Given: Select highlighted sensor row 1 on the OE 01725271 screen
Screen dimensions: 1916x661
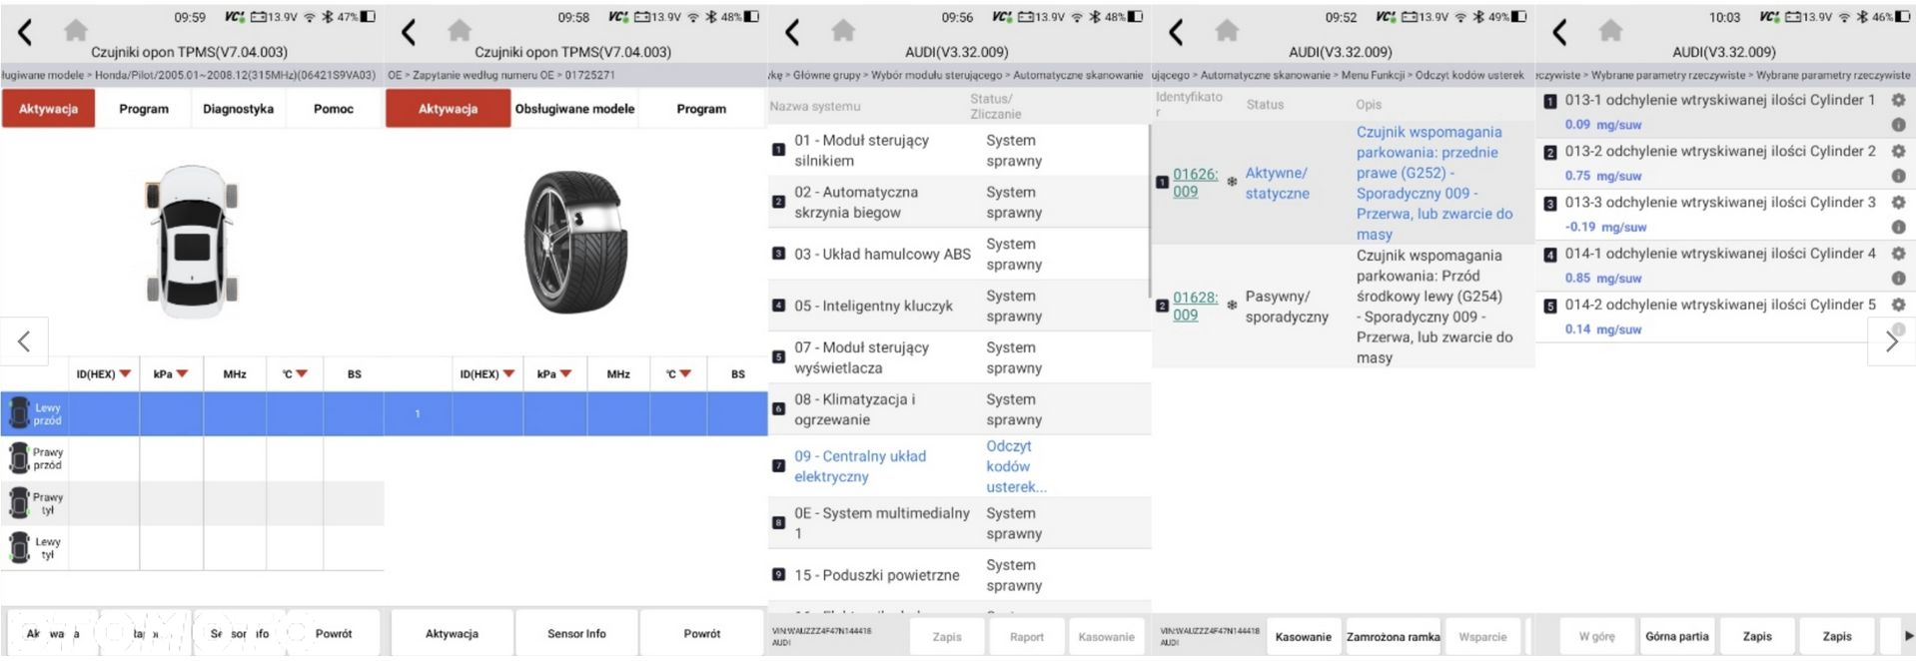Looking at the screenshot, I should pos(575,413).
